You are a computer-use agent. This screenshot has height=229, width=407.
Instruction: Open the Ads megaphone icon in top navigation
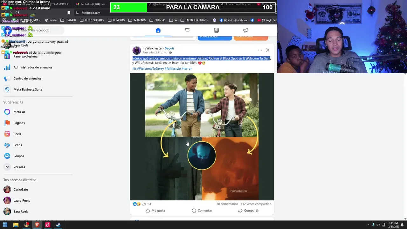pyautogui.click(x=246, y=30)
